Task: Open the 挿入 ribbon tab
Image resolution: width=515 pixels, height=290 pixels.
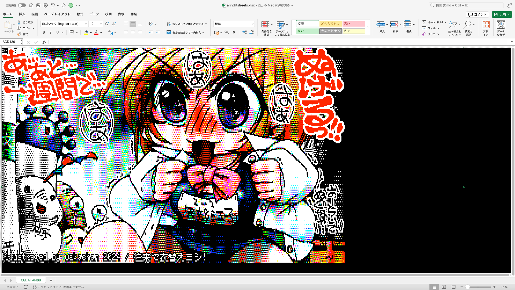Action: (22, 14)
